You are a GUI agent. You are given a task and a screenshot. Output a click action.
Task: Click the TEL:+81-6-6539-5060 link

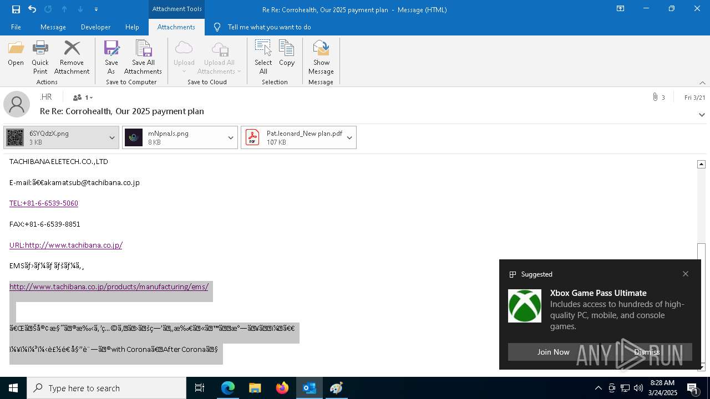click(x=44, y=203)
